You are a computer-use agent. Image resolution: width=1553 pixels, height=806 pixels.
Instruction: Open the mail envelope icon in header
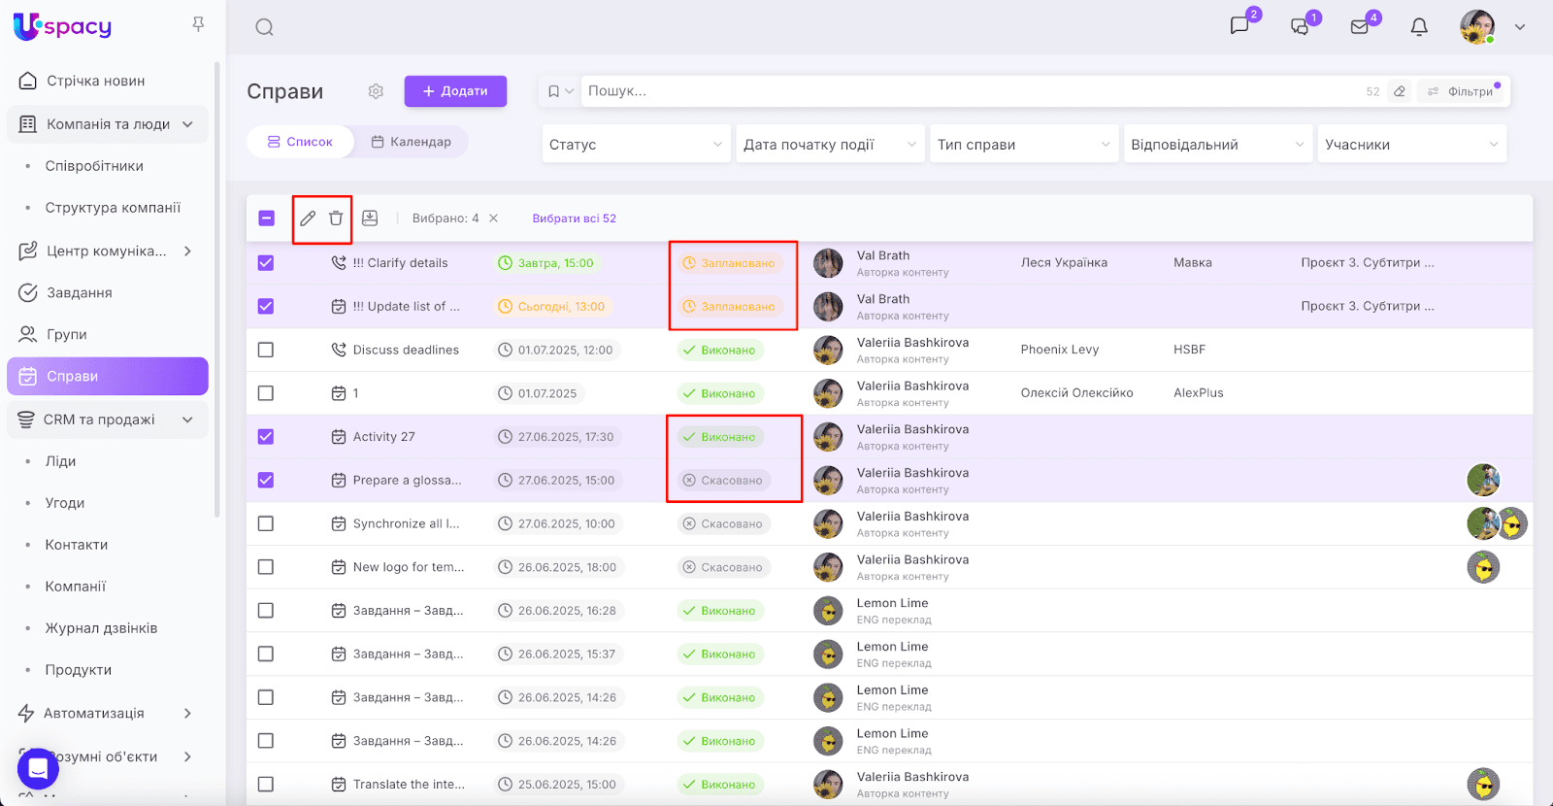(x=1360, y=27)
